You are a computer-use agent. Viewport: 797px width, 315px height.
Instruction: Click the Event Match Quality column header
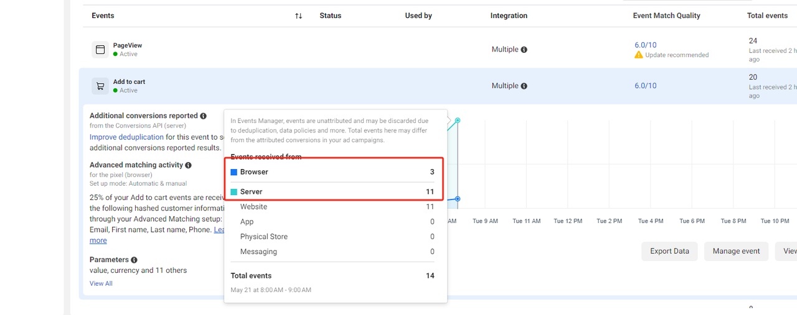(666, 16)
